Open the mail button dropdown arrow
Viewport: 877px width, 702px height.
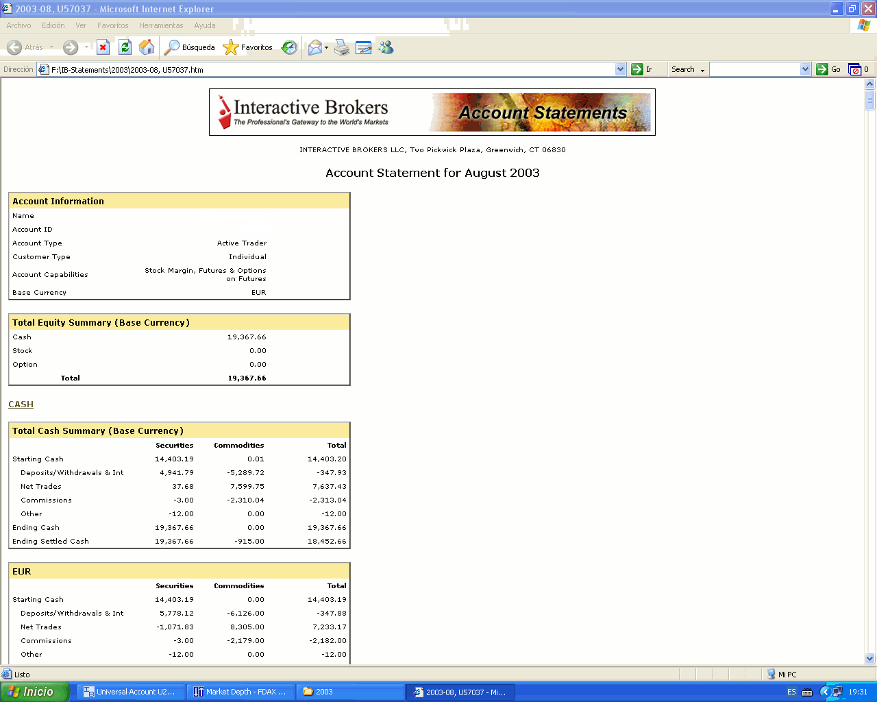point(326,47)
